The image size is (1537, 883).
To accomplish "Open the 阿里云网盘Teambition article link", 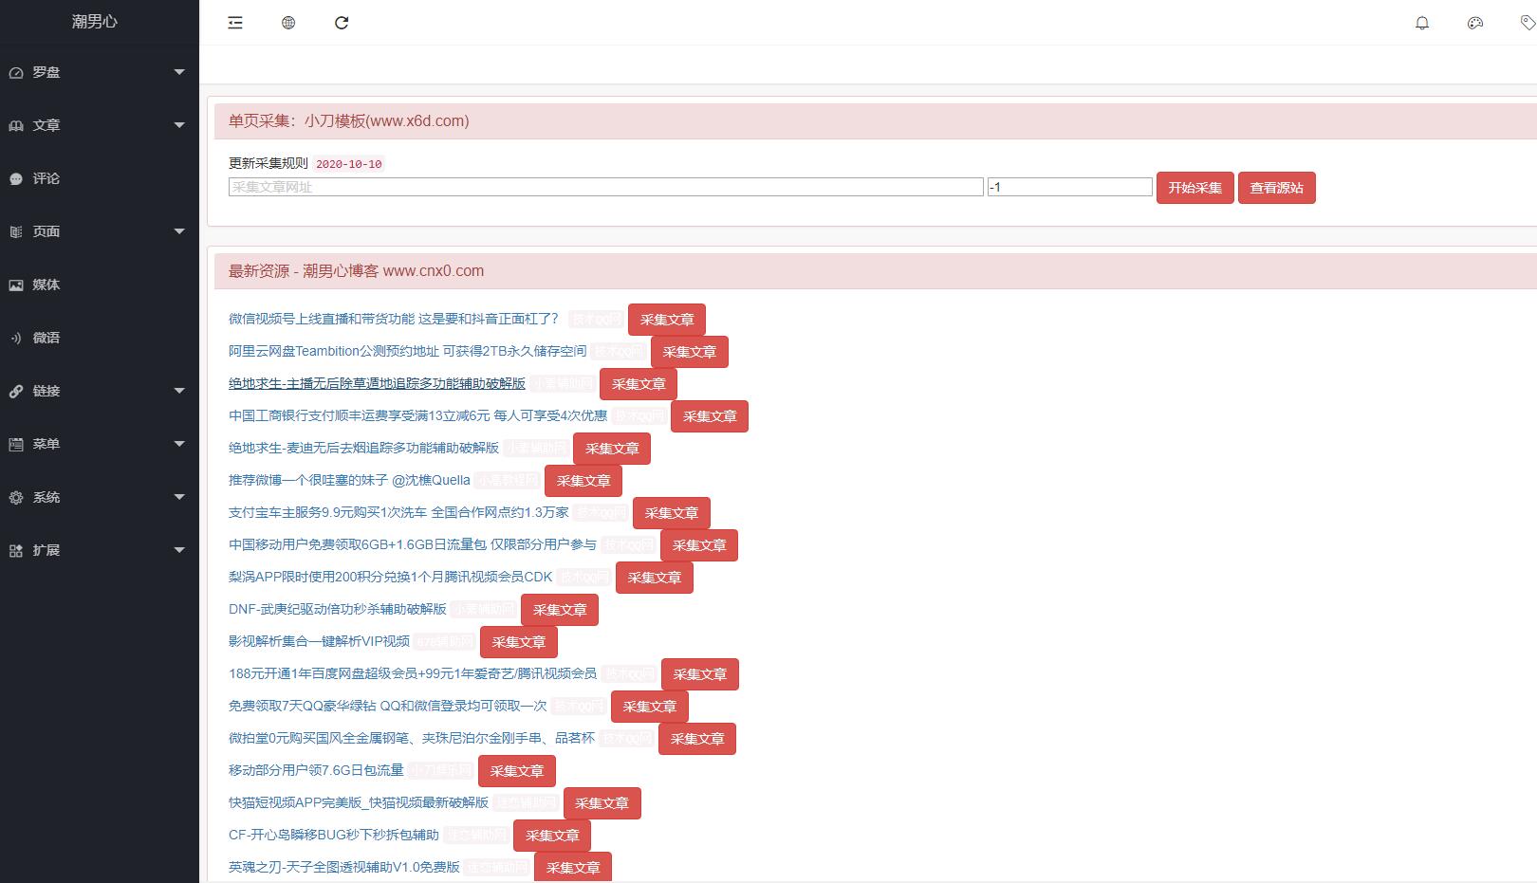I will [407, 351].
